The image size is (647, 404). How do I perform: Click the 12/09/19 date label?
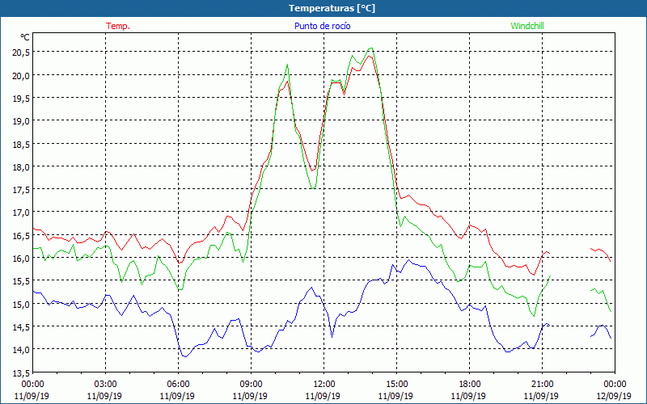click(x=614, y=396)
